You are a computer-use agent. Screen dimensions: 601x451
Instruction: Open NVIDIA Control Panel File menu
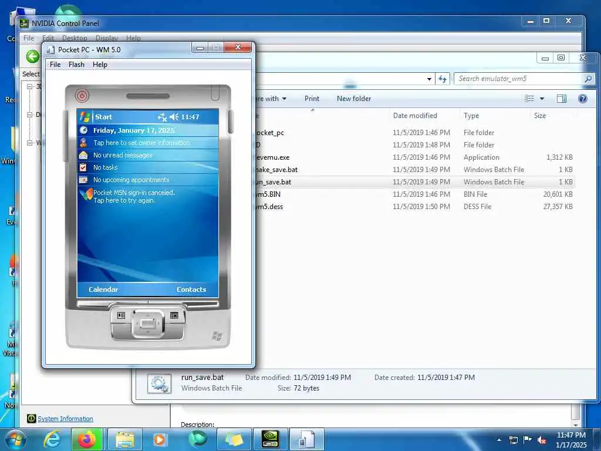click(x=29, y=38)
